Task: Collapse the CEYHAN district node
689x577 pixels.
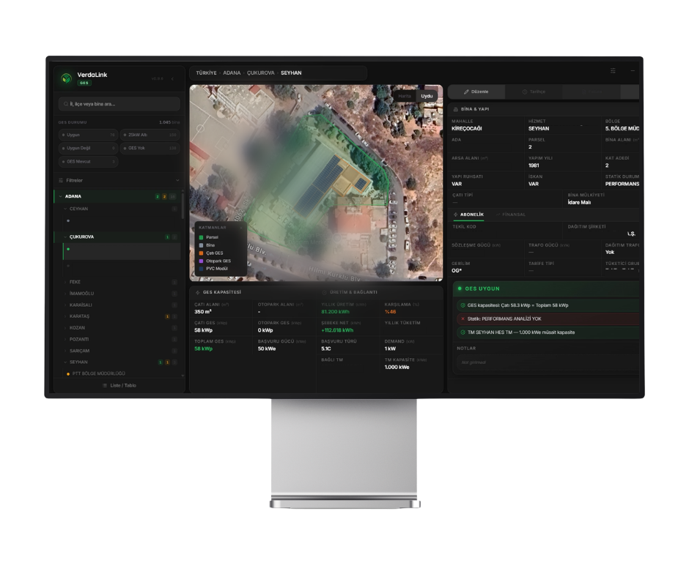Action: tap(65, 209)
